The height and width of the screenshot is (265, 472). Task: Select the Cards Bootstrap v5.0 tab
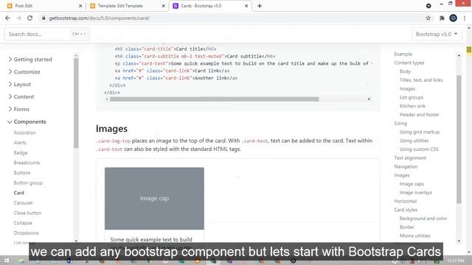[x=210, y=6]
